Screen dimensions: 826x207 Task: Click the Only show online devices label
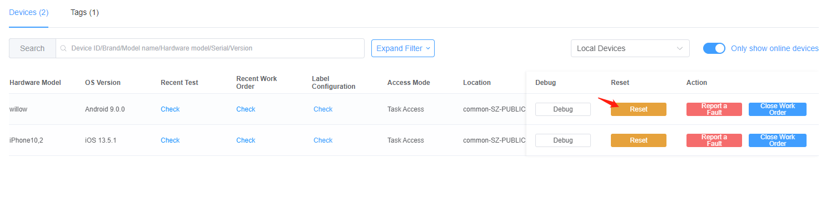tap(775, 48)
